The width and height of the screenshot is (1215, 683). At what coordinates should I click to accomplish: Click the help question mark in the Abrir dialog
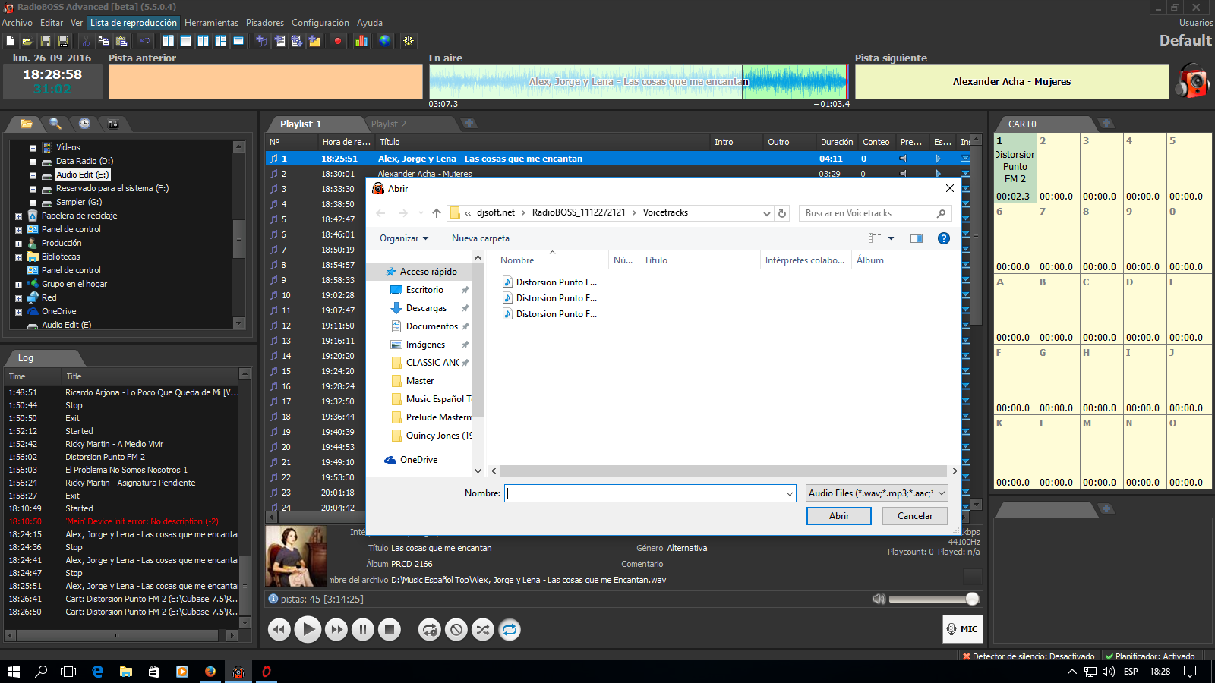coord(944,238)
